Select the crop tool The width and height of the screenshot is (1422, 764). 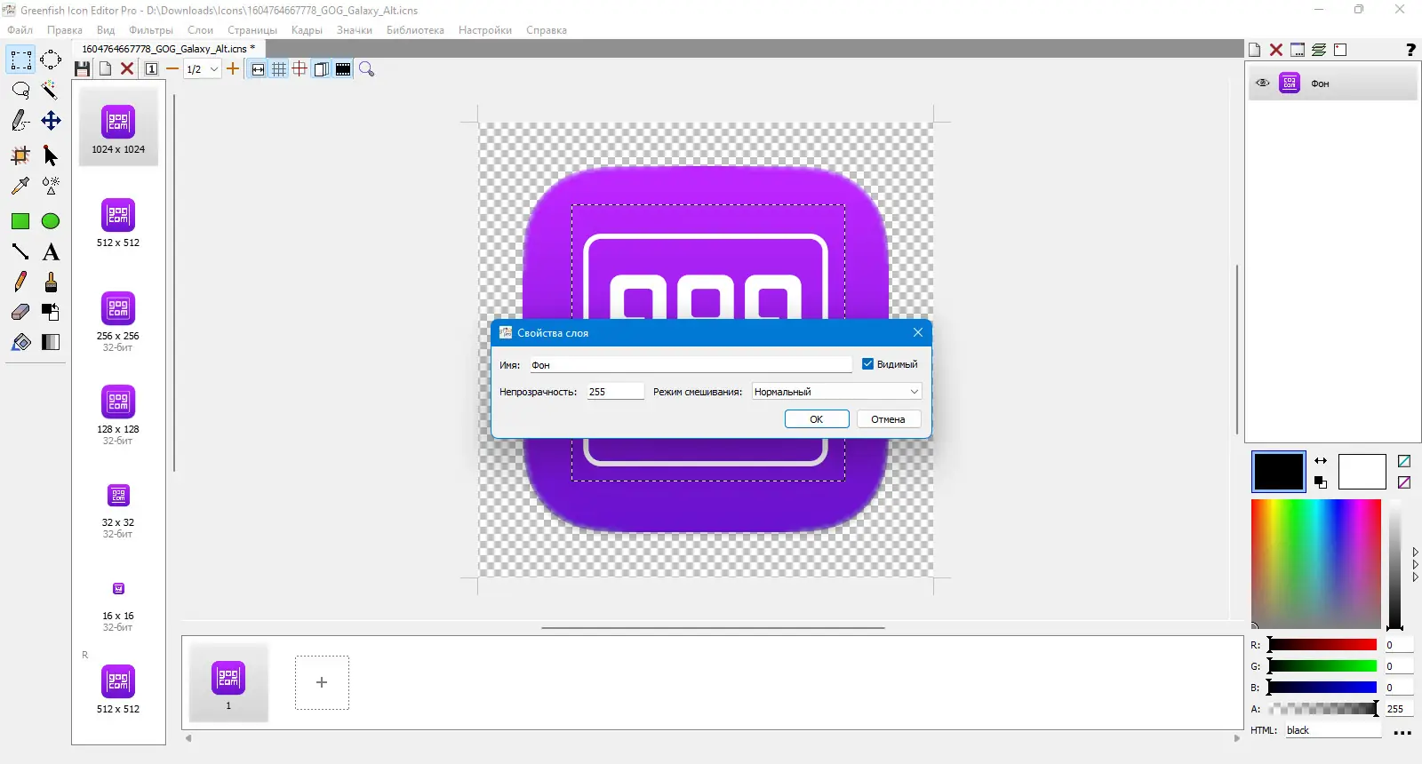(21, 155)
